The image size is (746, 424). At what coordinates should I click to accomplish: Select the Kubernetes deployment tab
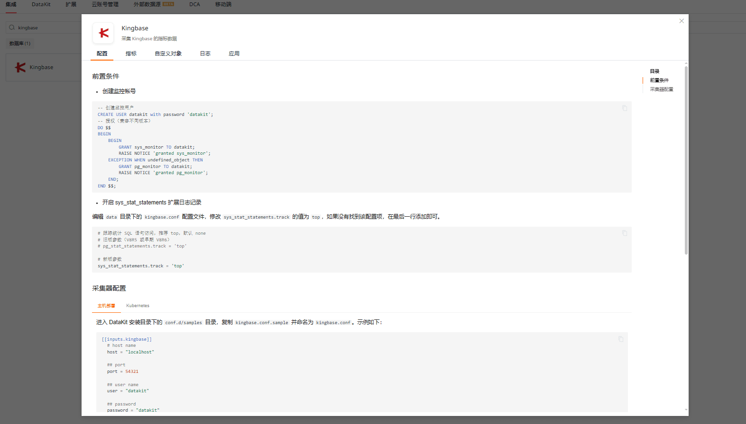pyautogui.click(x=138, y=306)
